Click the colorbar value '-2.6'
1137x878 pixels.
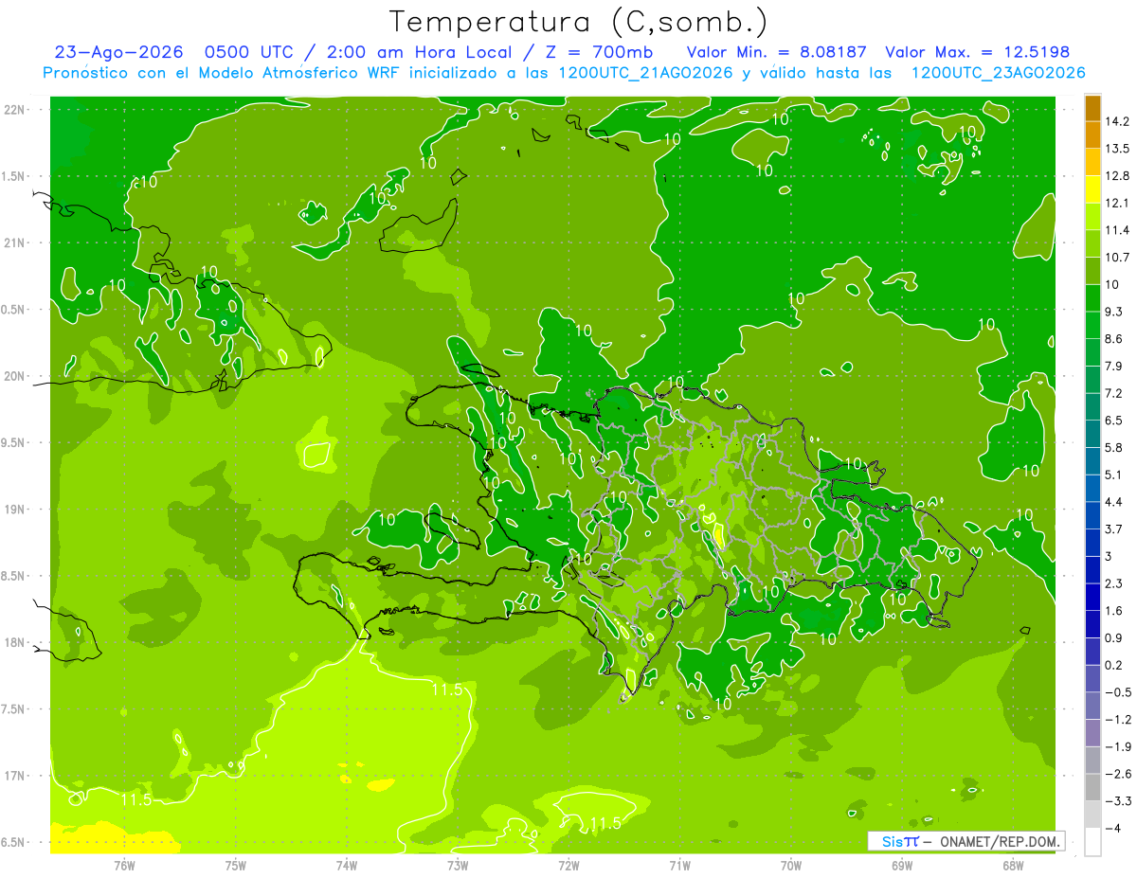pyautogui.click(x=1118, y=774)
